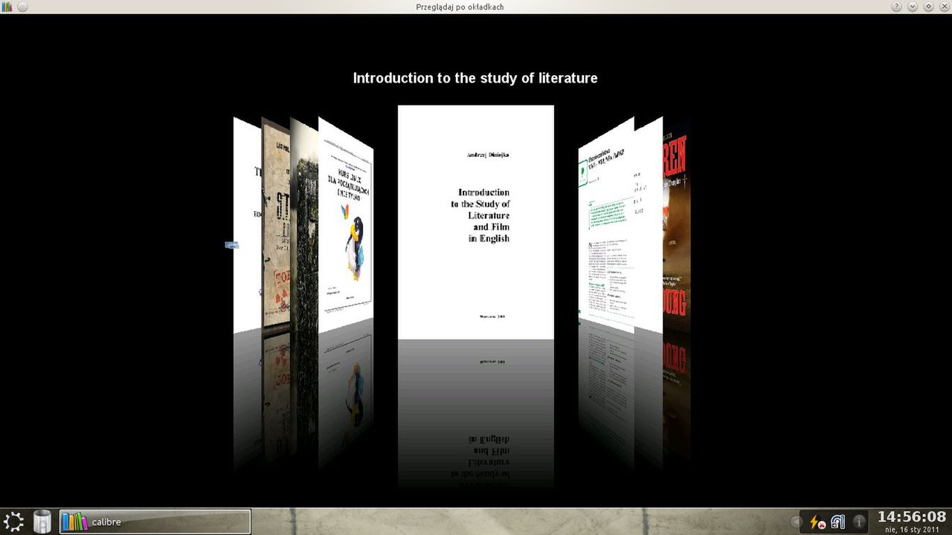Image resolution: width=952 pixels, height=535 pixels.
Task: Maximize the cover browser window with diamond button
Action: tap(928, 7)
